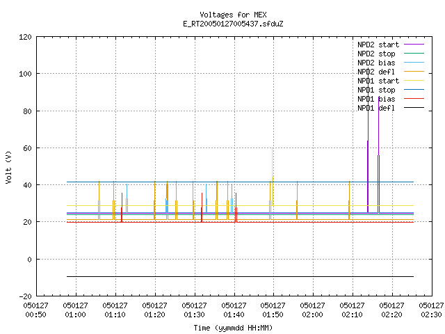Select the filename E_RT20050127005437.sfduZ subtitle
445x334 pixels.
[x=233, y=24]
